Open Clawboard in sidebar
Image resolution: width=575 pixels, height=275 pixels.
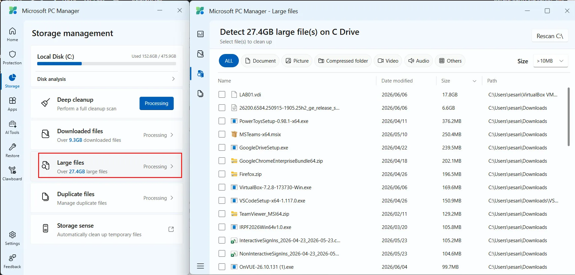click(x=12, y=174)
